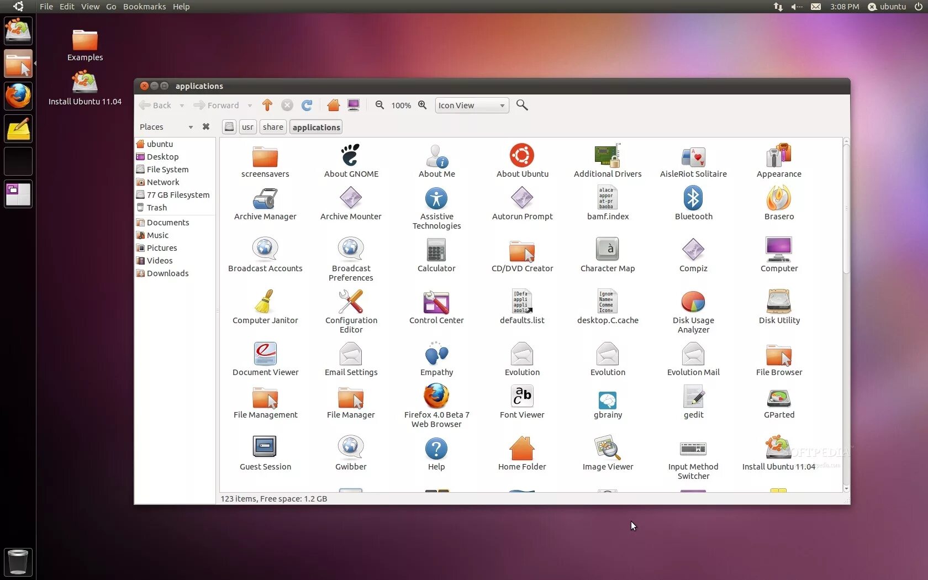Click the Reload button in the toolbar
928x580 pixels.
tap(307, 106)
